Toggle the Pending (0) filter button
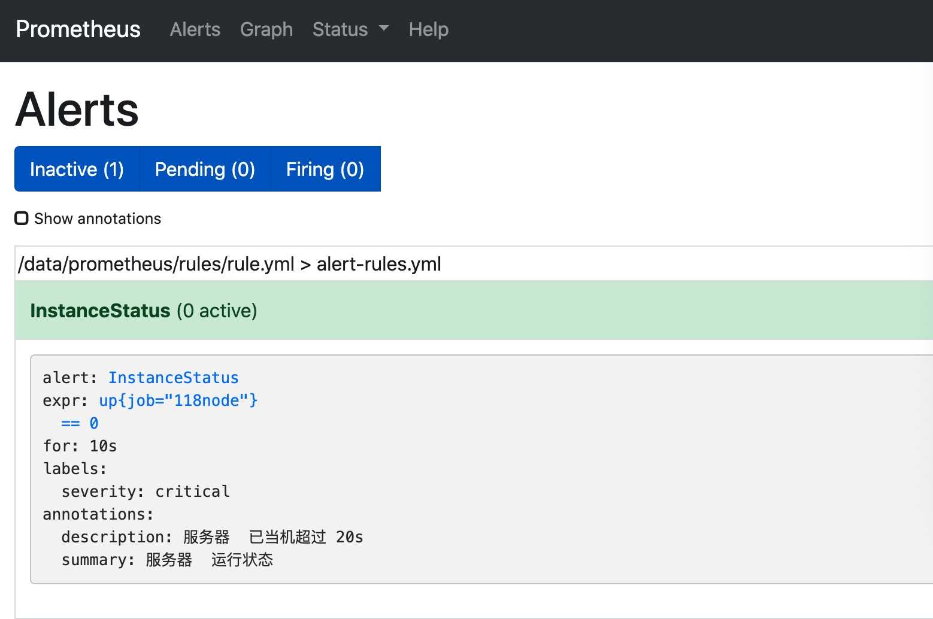The image size is (933, 619). 205,169
